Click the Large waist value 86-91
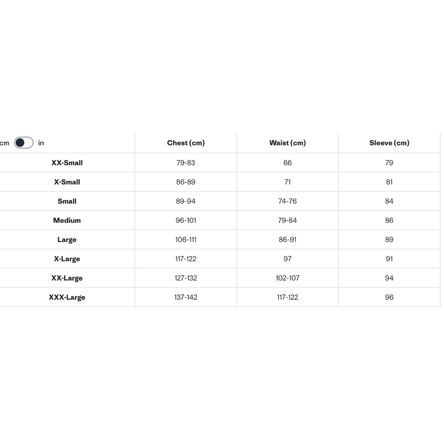444x444 pixels. pyautogui.click(x=287, y=240)
